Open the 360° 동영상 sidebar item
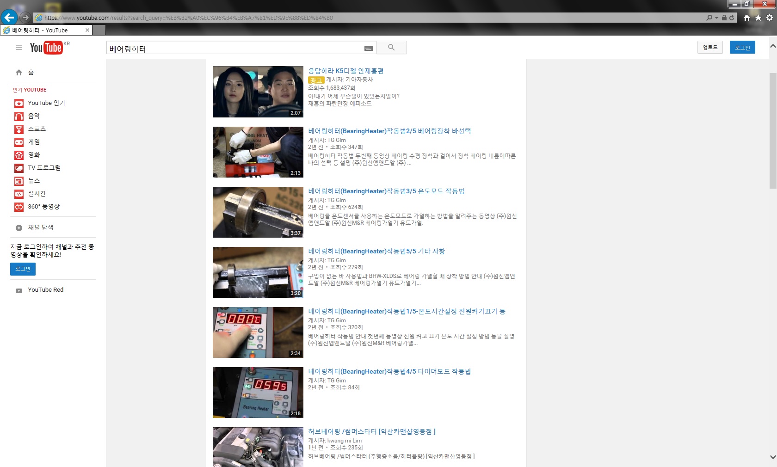This screenshot has height=467, width=777. [x=44, y=207]
